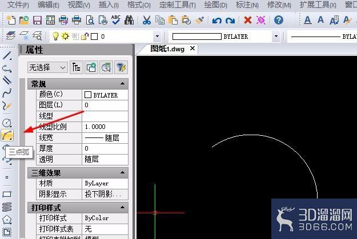Click the 颜色 BYLAYER color value
The image size is (357, 239).
[x=105, y=95]
